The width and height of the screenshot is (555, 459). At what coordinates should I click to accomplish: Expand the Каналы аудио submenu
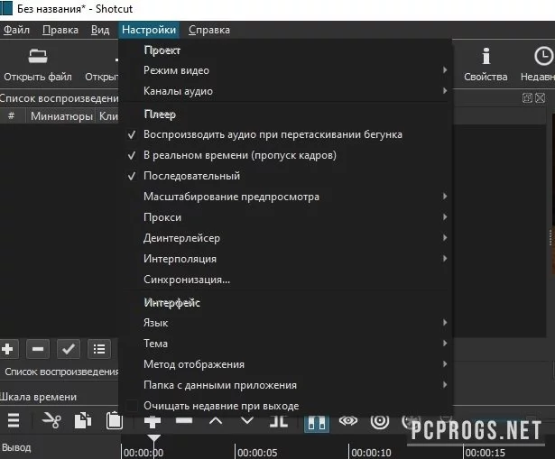pyautogui.click(x=286, y=91)
